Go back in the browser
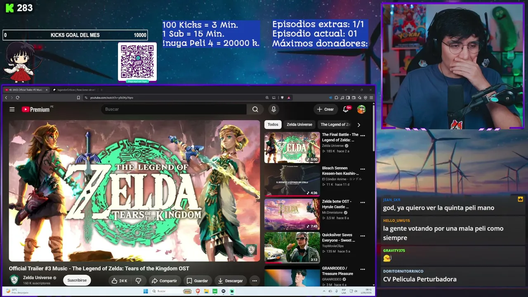This screenshot has height=297, width=528. coord(6,98)
